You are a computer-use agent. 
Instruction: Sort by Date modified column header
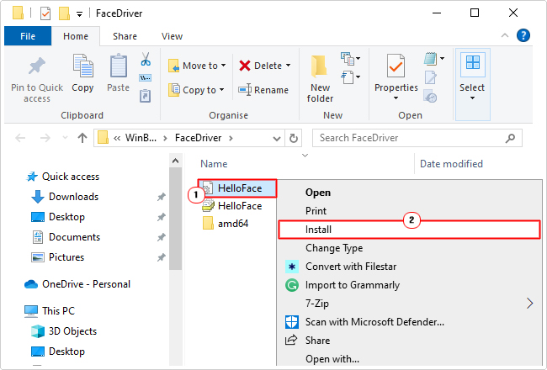pos(451,164)
